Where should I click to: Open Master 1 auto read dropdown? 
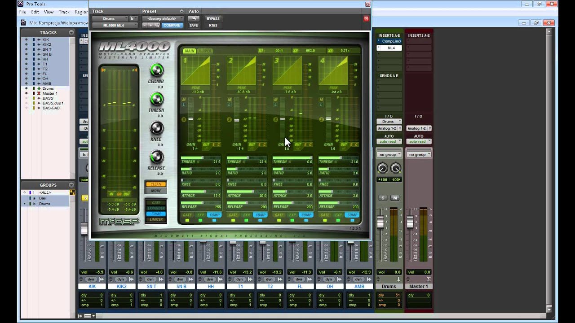[419, 141]
